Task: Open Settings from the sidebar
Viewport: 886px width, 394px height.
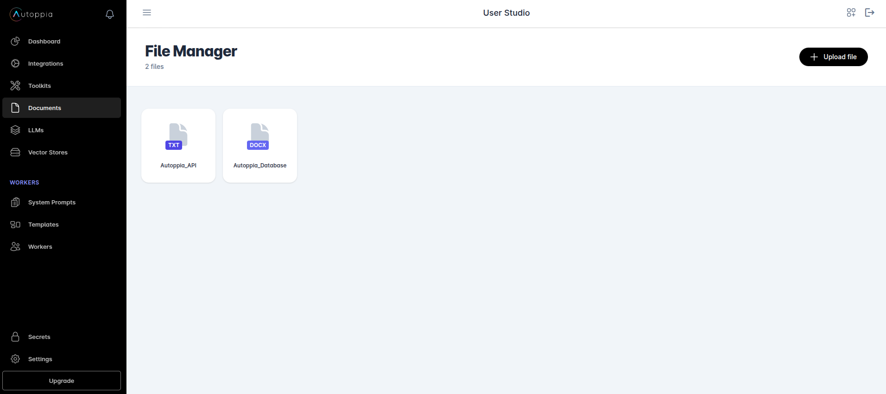Action: pyautogui.click(x=40, y=359)
